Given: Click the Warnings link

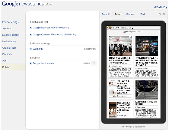Looking at the screenshot, I should 38,49.
